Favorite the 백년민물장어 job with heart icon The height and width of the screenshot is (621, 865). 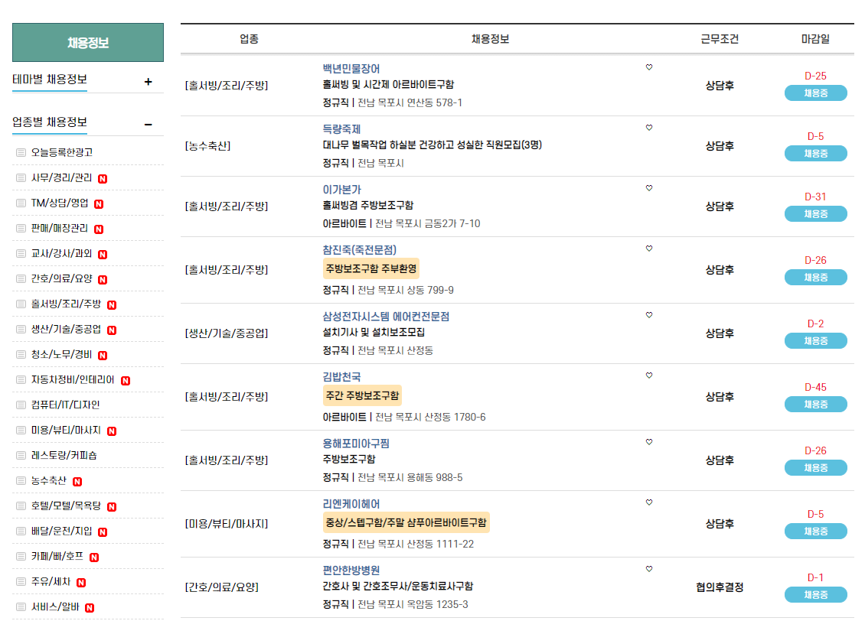click(649, 67)
